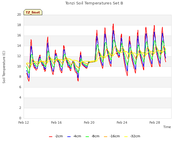This screenshot has height=142, width=189.
Task: Click the blue -4cm legend swatch
Action: coord(69,137)
